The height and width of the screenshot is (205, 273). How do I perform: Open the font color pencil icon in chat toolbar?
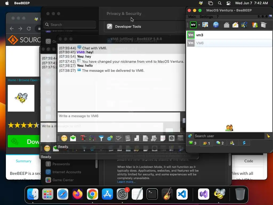coord(92,139)
